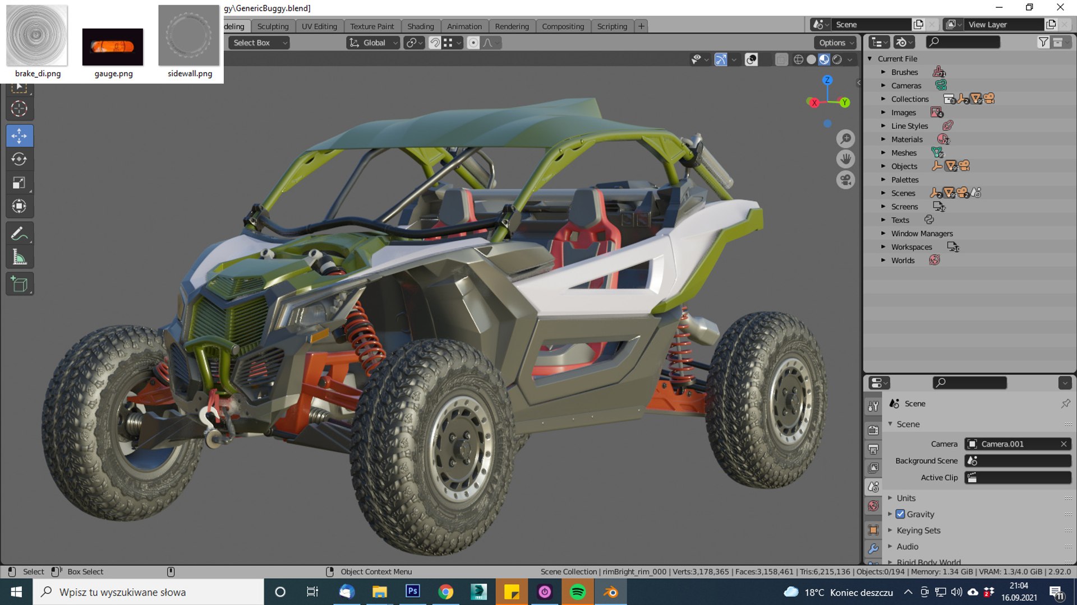Toggle X-ray mode
The image size is (1077, 605).
[x=781, y=59]
